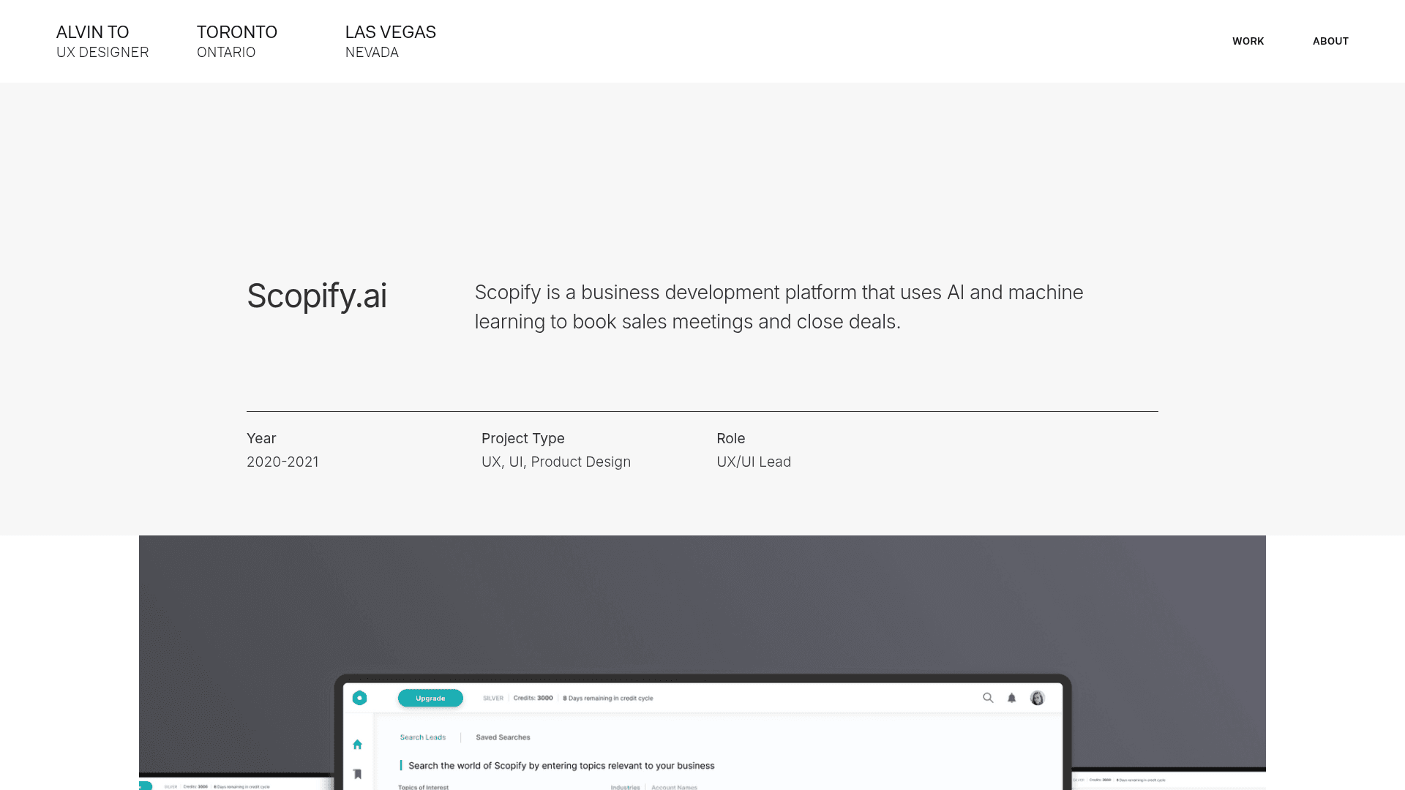1405x790 pixels.
Task: Click the UX/UI Lead value
Action: tap(754, 462)
